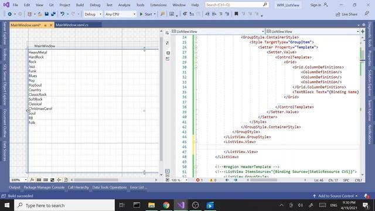Click the Save All toolbar icon
Image resolution: width=375 pixels, height=211 pixels.
pos(53,14)
